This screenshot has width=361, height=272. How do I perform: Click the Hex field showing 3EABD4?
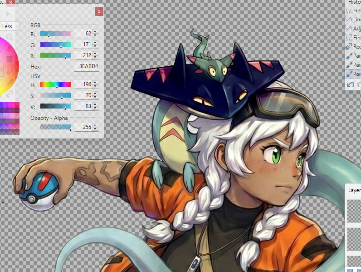coord(87,66)
